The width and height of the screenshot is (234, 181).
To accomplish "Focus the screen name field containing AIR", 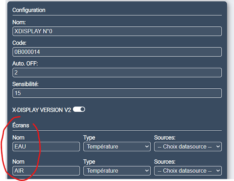I will click(x=46, y=171).
